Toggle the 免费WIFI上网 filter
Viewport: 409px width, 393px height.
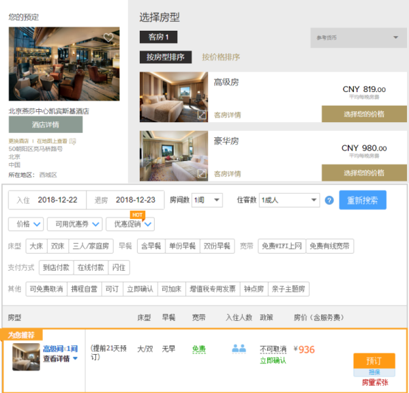coord(282,246)
